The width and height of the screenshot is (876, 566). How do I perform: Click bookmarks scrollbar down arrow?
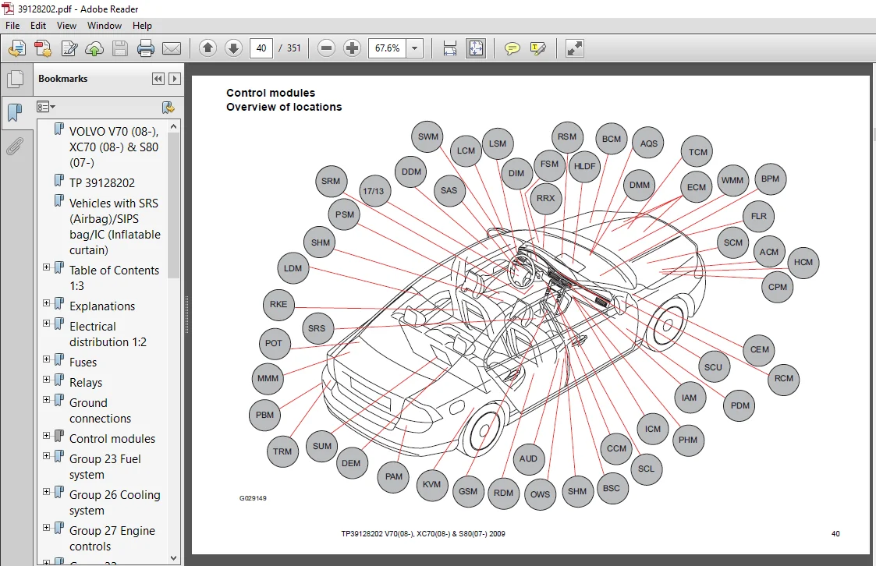coord(173,557)
